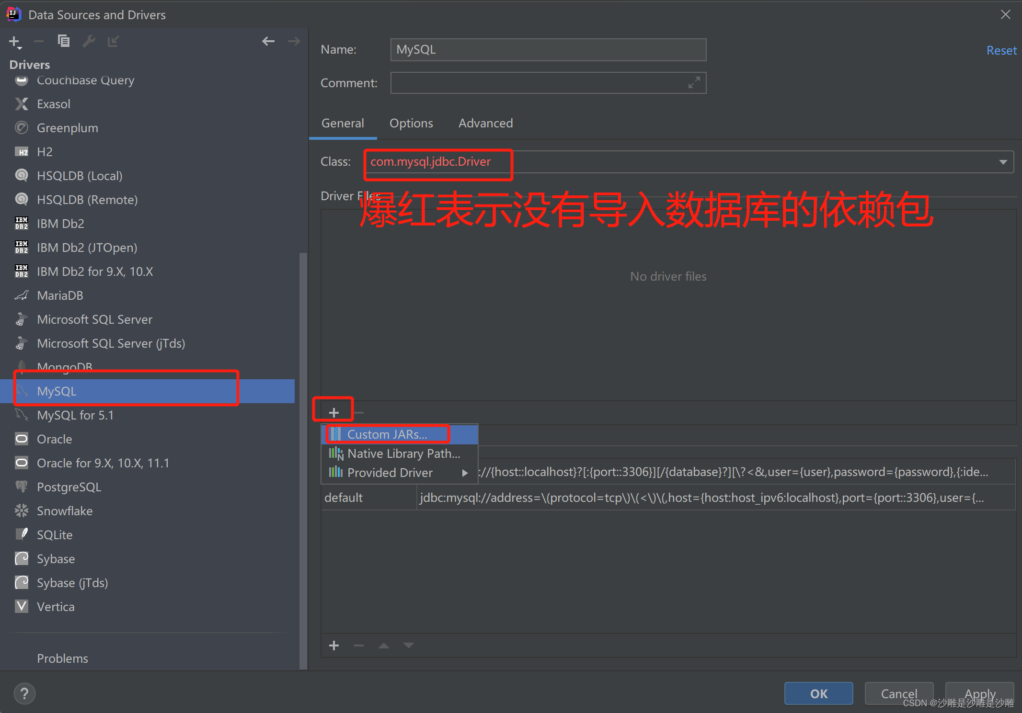The image size is (1022, 713).
Task: Select the Sybase (jTds) driver
Action: click(148, 583)
